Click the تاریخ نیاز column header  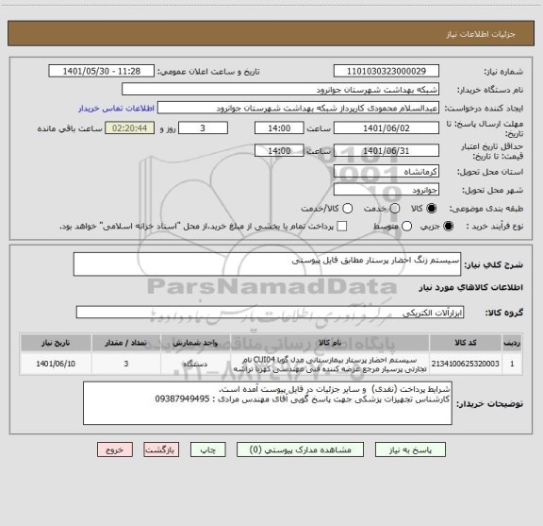click(56, 343)
